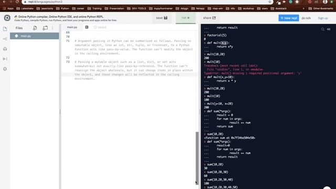Select main.py in the file tree

(x=34, y=36)
